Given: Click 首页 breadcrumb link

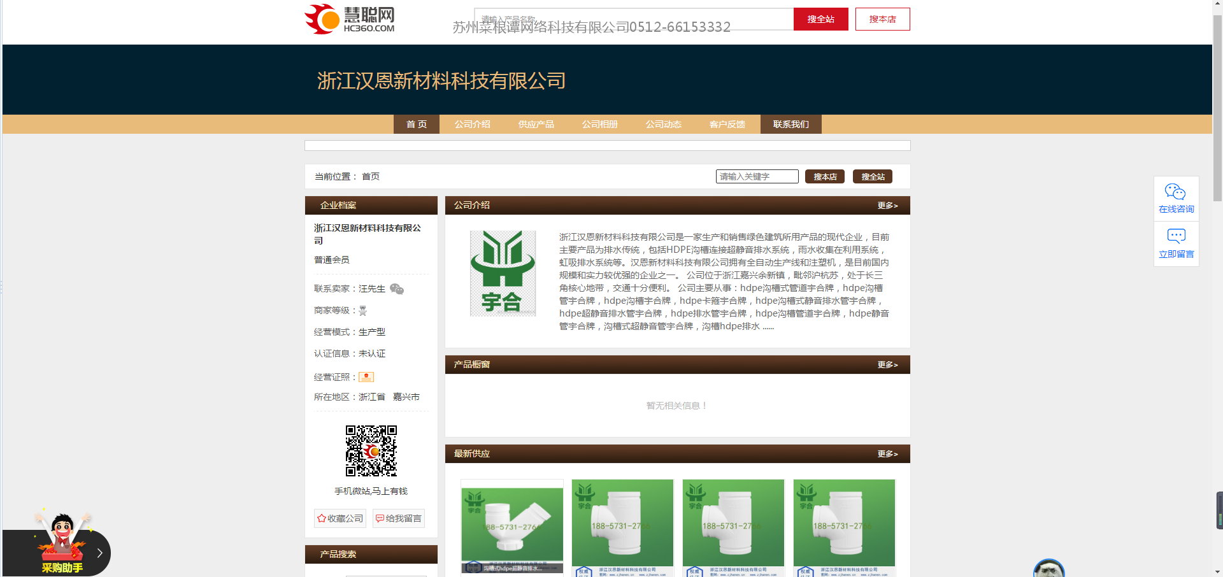Looking at the screenshot, I should [x=371, y=176].
